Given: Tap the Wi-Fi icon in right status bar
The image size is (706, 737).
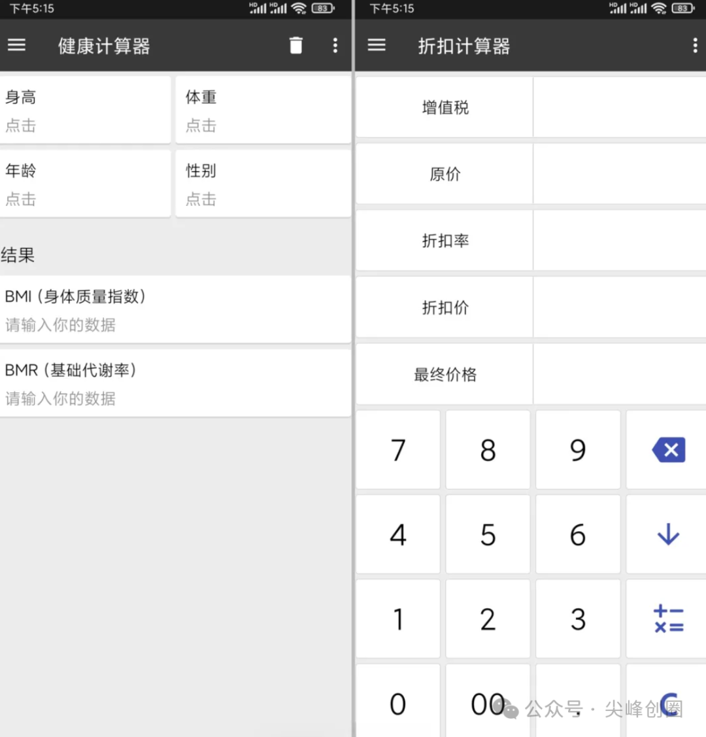Looking at the screenshot, I should point(659,8).
